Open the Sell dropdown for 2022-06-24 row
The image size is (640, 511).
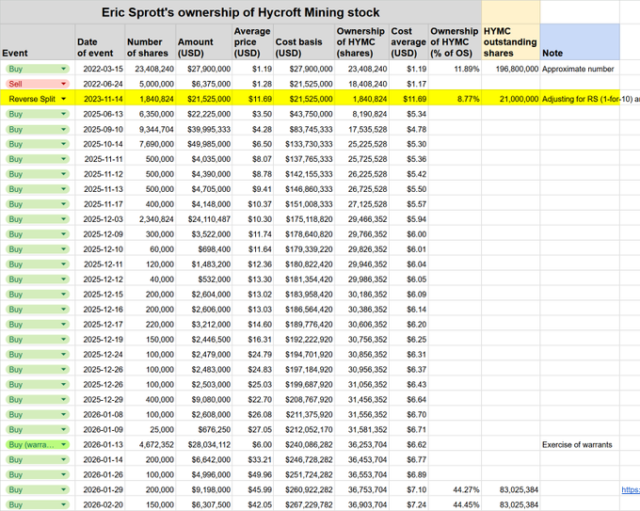tap(38, 84)
